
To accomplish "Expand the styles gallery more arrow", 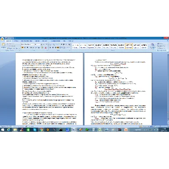I will click(149, 48).
